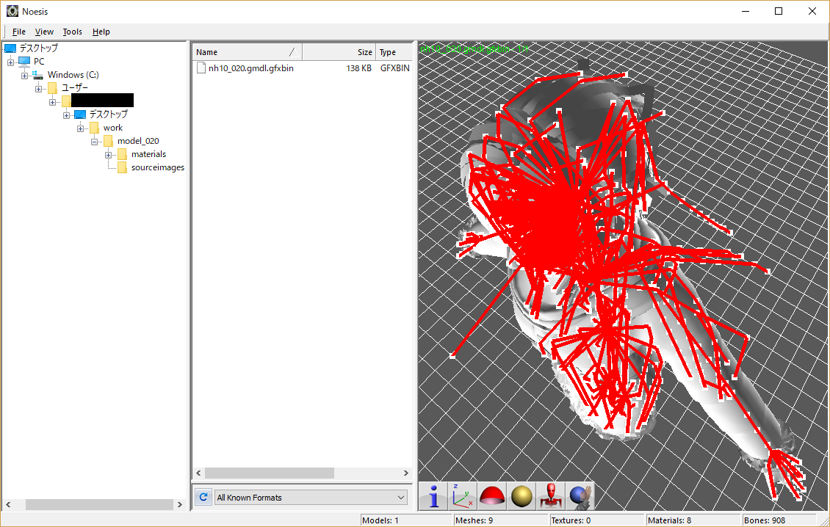This screenshot has width=830, height=527.
Task: Click the folder tree scroll-left arrow
Action: tap(8, 505)
